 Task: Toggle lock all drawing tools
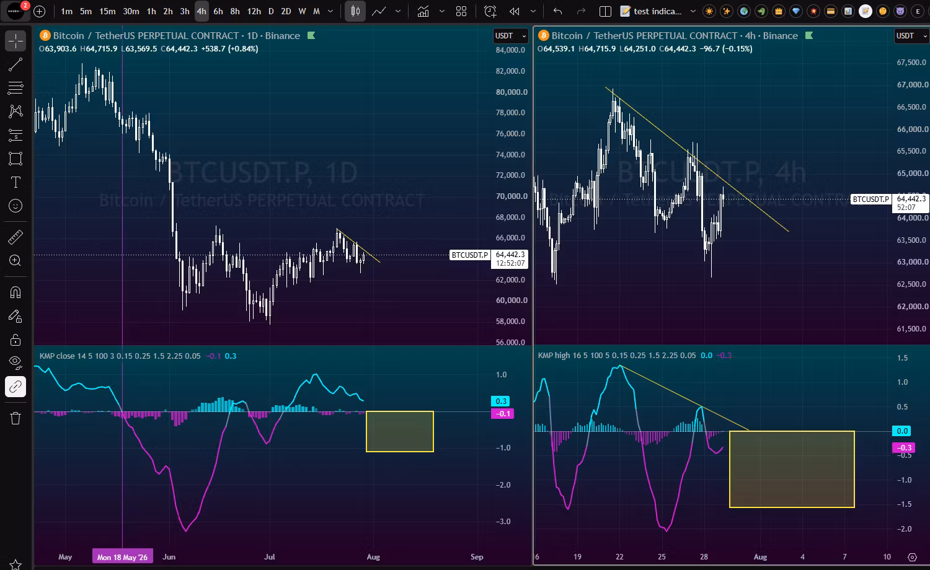15,340
